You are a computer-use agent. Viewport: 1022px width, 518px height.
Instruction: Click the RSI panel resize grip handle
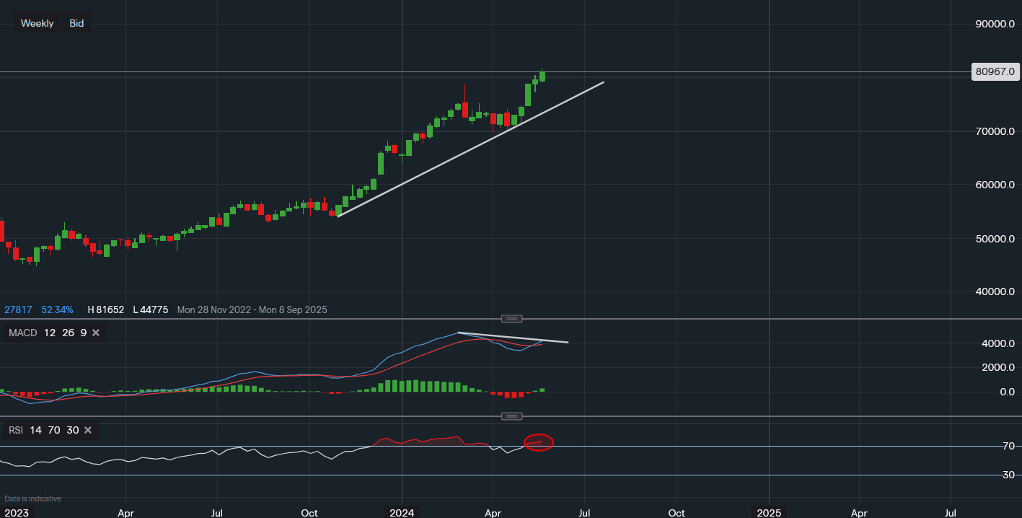pyautogui.click(x=511, y=416)
